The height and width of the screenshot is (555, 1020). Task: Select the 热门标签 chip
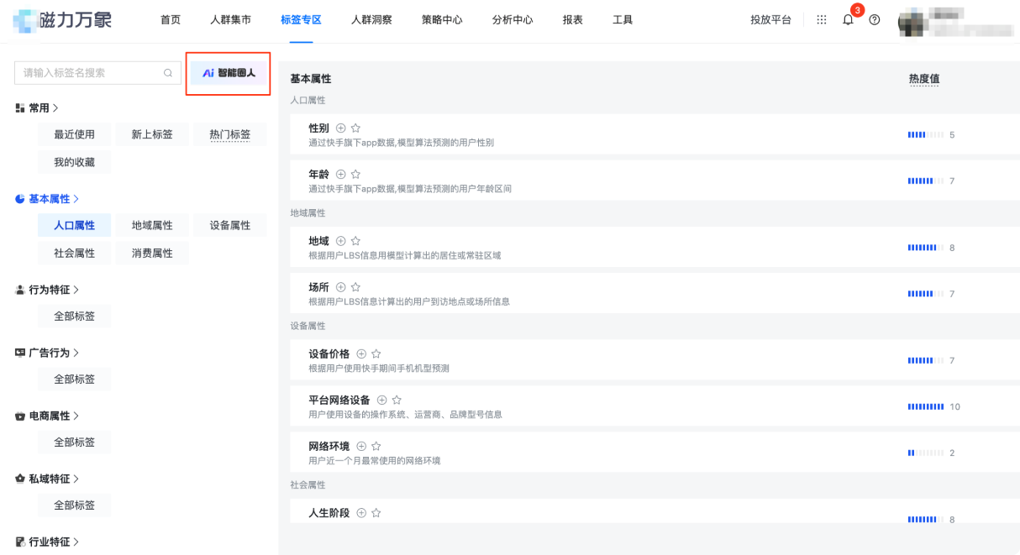pos(230,134)
